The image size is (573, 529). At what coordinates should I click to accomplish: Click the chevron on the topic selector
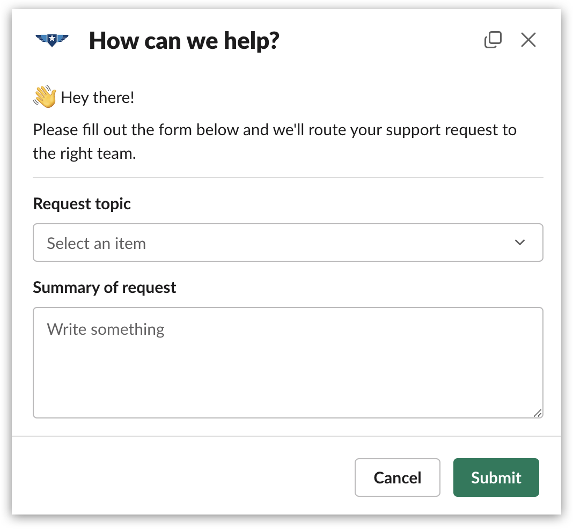point(519,243)
